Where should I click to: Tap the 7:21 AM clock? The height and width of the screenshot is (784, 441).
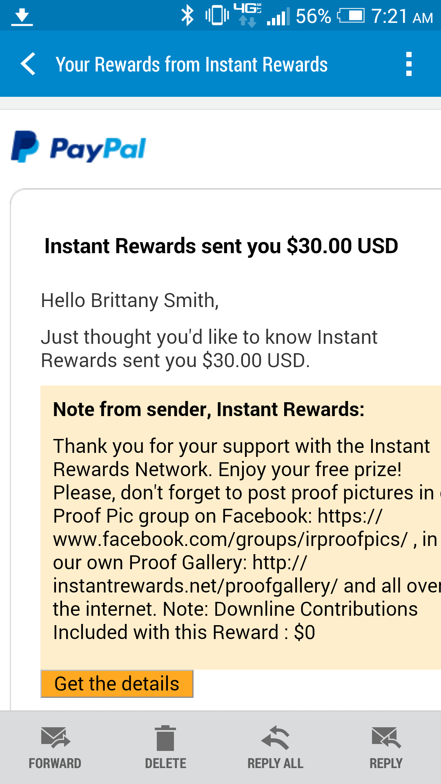pyautogui.click(x=402, y=16)
